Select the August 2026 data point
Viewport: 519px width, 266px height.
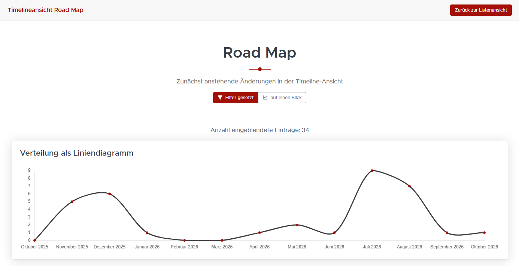(409, 186)
